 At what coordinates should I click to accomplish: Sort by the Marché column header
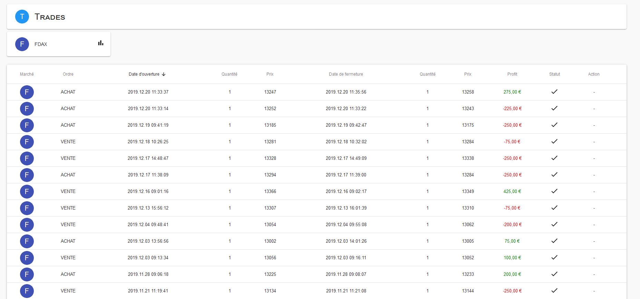click(27, 74)
